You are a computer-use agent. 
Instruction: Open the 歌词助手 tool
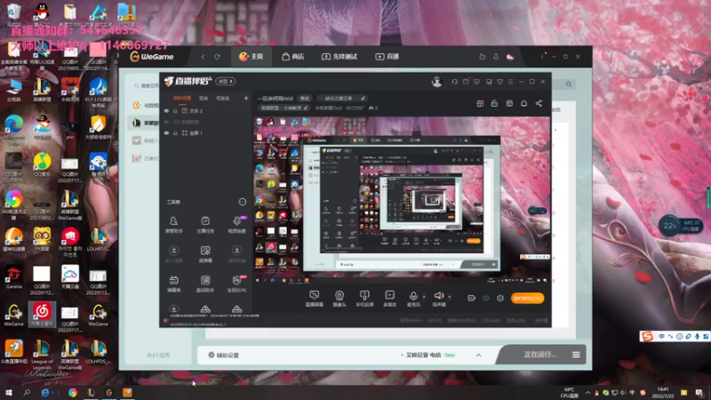pyautogui.click(x=205, y=284)
